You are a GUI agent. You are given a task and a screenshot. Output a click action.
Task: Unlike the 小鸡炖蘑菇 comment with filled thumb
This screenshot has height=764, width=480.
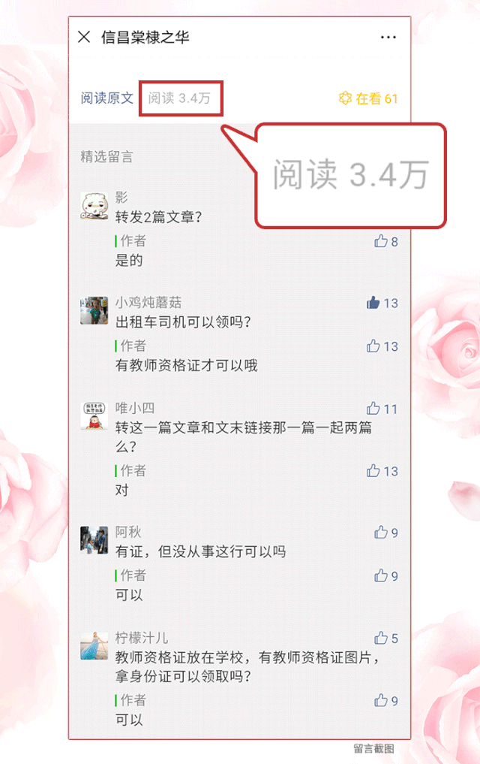[x=373, y=303]
